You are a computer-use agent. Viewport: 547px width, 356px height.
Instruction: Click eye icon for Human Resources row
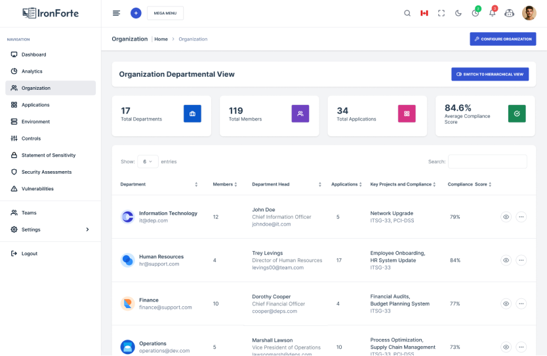[506, 260]
